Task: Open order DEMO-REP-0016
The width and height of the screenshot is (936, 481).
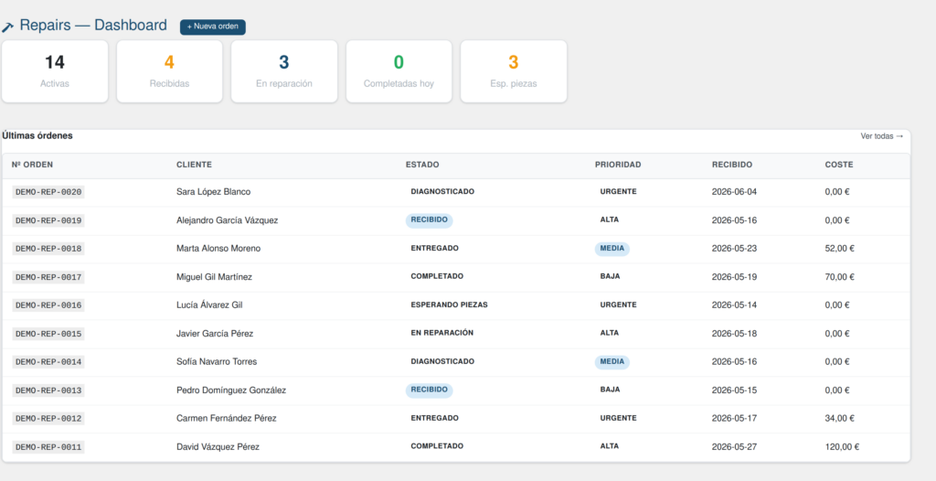Action: [48, 305]
